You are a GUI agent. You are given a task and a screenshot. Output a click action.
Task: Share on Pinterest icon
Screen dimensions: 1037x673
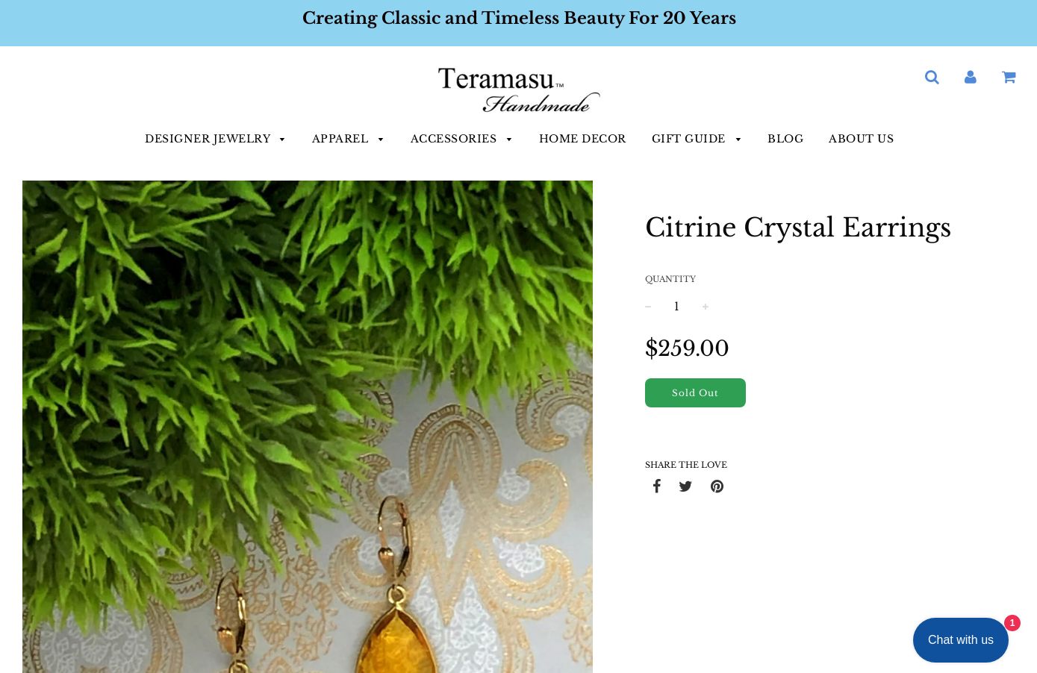(717, 486)
